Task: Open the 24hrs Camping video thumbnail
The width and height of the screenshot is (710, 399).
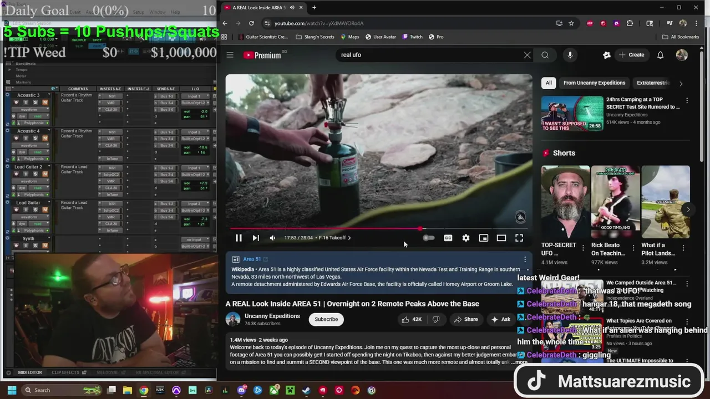Action: tap(572, 113)
